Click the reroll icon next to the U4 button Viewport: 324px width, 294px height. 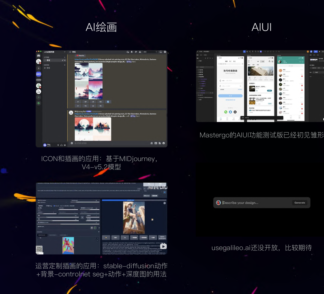pyautogui.click(x=108, y=102)
